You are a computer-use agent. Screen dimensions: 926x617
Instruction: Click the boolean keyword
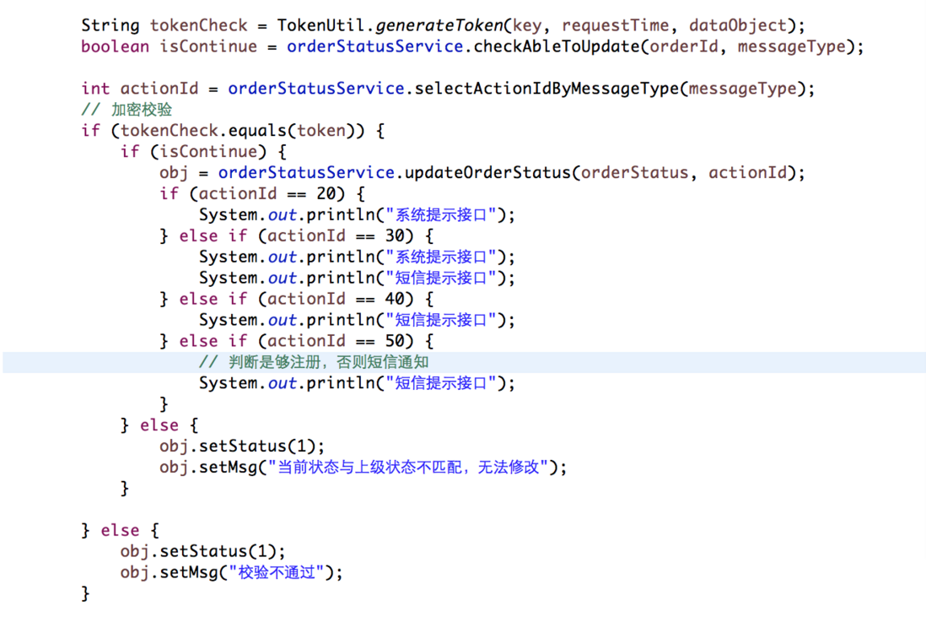point(116,46)
